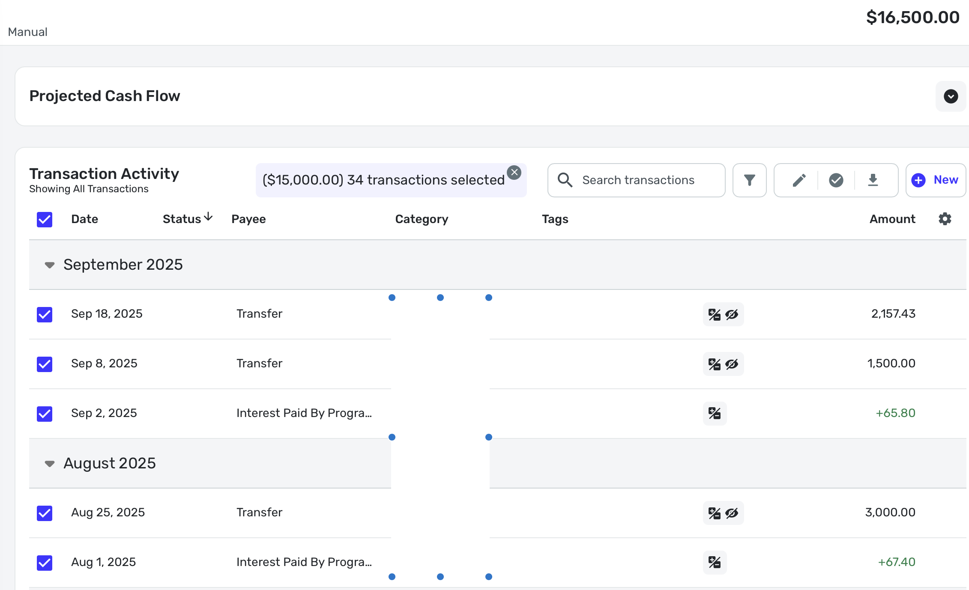Collapse the August 2025 group
This screenshot has height=590, width=969.
(x=50, y=464)
